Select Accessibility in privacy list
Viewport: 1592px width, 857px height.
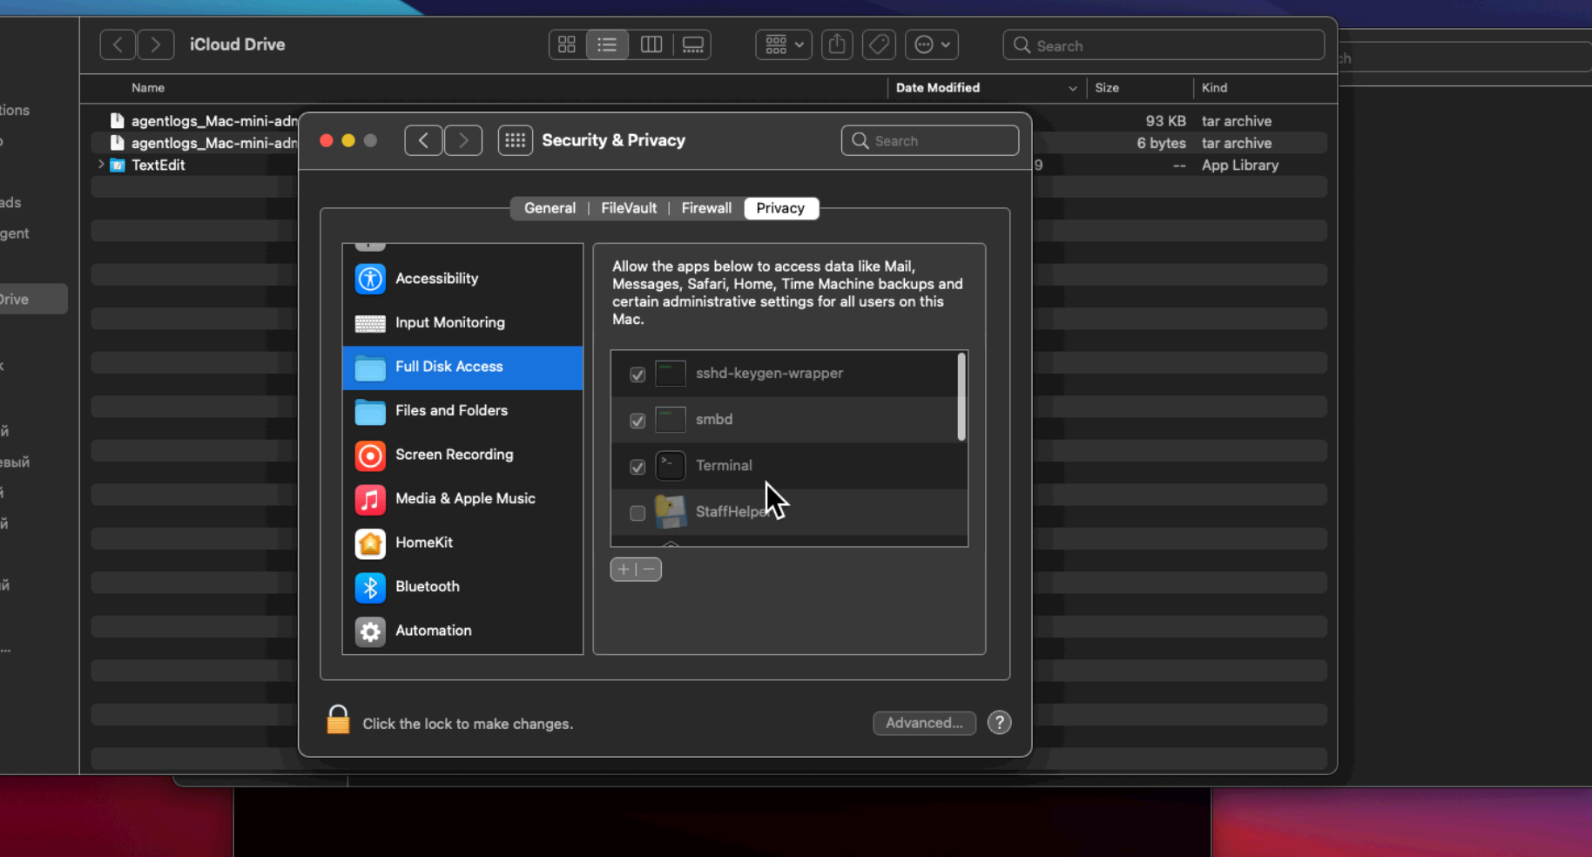(x=462, y=279)
